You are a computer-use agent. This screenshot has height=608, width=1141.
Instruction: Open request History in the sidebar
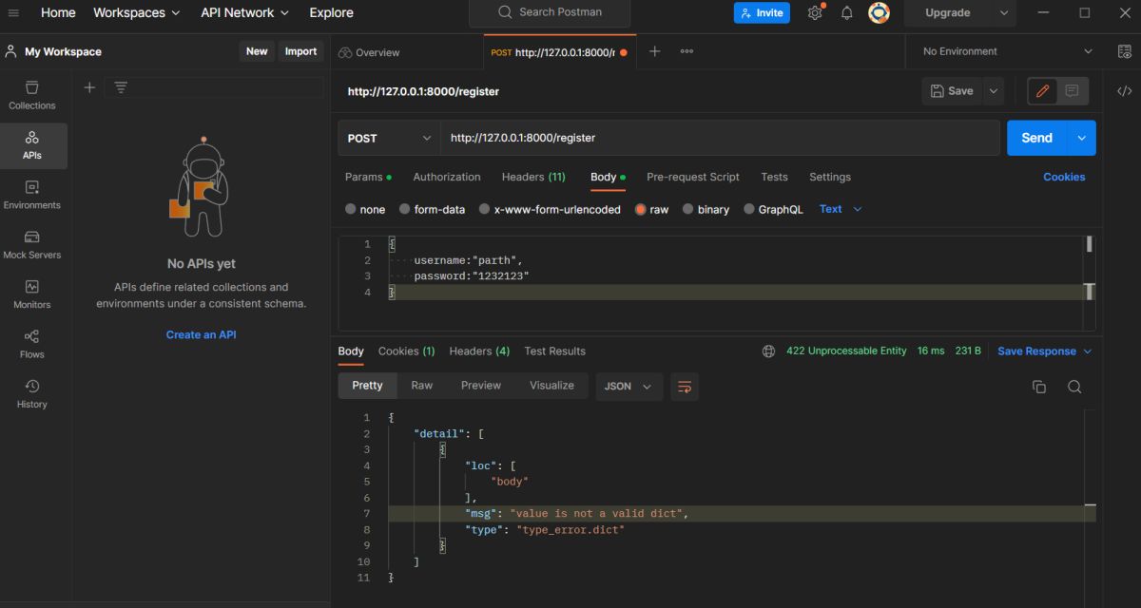[x=32, y=393]
